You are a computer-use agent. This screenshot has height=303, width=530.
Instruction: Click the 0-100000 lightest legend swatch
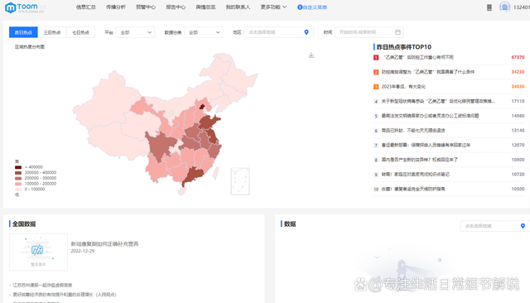[18, 189]
